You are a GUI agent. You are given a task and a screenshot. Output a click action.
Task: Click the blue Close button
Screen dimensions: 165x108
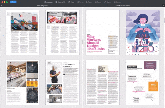tap(13, 2)
